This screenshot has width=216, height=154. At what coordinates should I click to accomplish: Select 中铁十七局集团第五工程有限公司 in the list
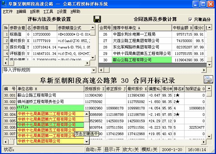click(x=50, y=130)
